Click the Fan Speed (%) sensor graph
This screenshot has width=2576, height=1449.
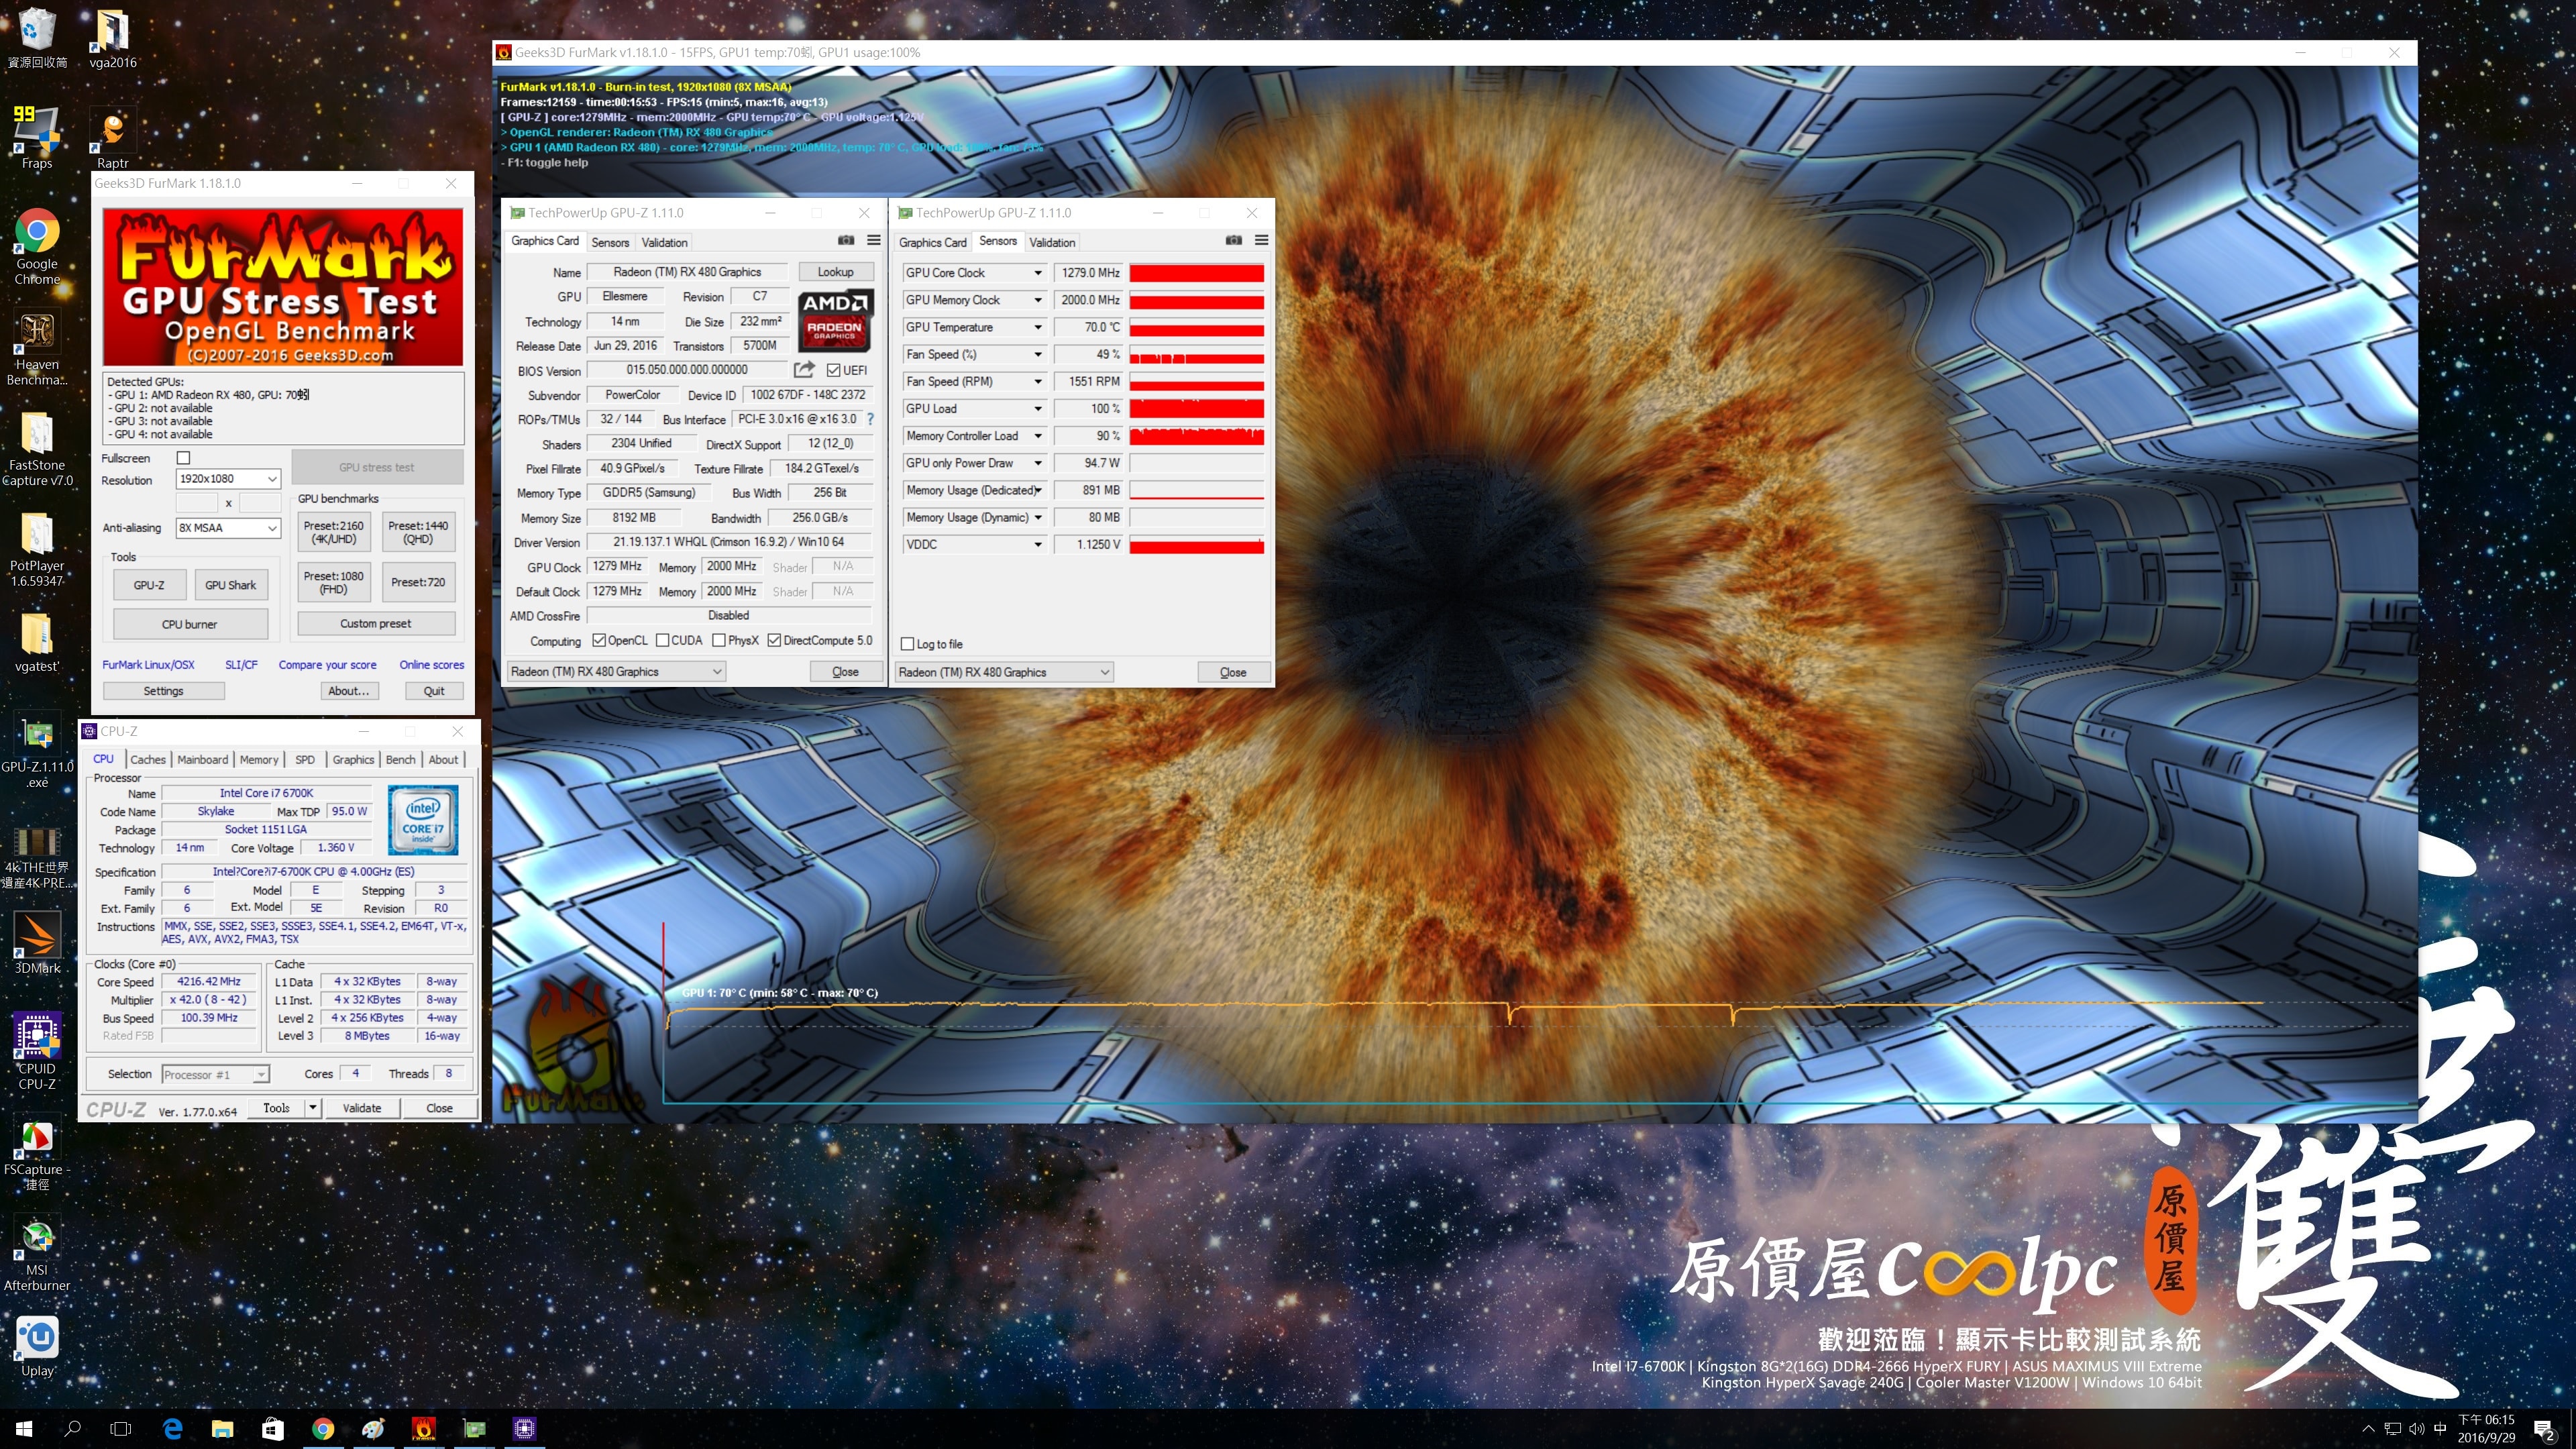[1197, 355]
